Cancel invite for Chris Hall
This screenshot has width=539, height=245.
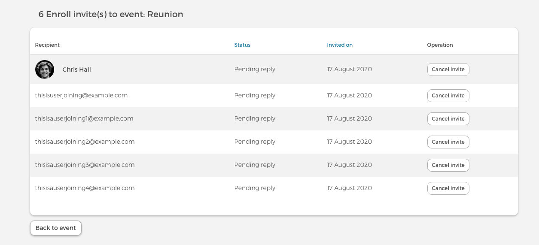(x=448, y=70)
